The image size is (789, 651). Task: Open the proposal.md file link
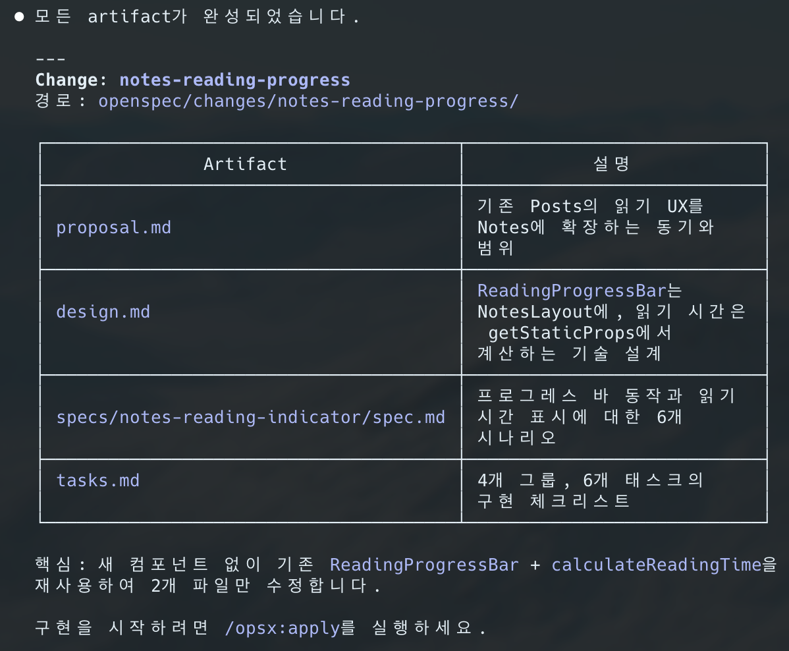coord(113,227)
